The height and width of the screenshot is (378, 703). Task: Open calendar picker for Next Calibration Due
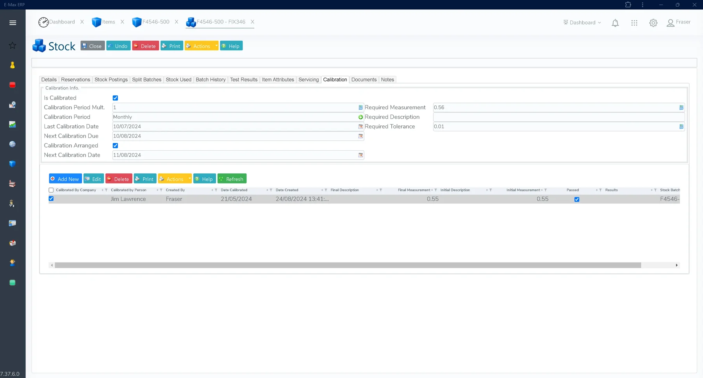pos(360,136)
